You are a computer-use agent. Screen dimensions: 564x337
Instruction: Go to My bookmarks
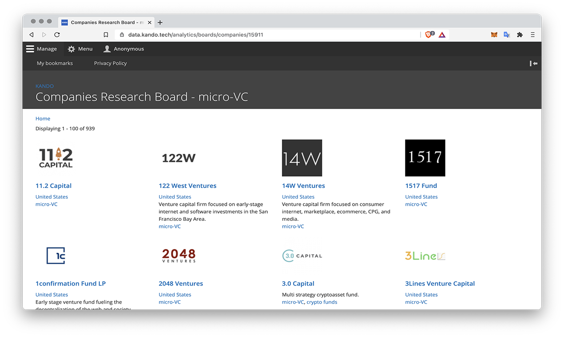pos(55,63)
